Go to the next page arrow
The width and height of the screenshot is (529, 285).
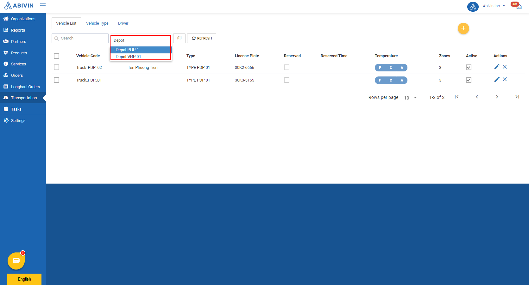497,97
